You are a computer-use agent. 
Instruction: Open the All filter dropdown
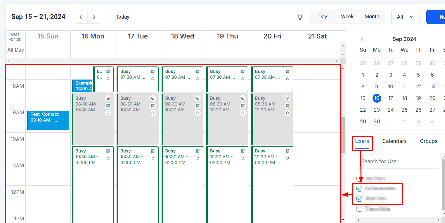pyautogui.click(x=406, y=17)
